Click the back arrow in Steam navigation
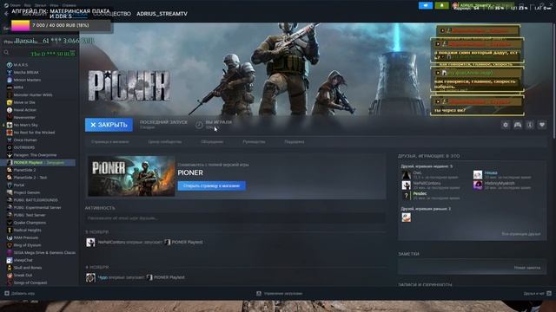Image resolution: width=556 pixels, height=312 pixels. click(6, 14)
